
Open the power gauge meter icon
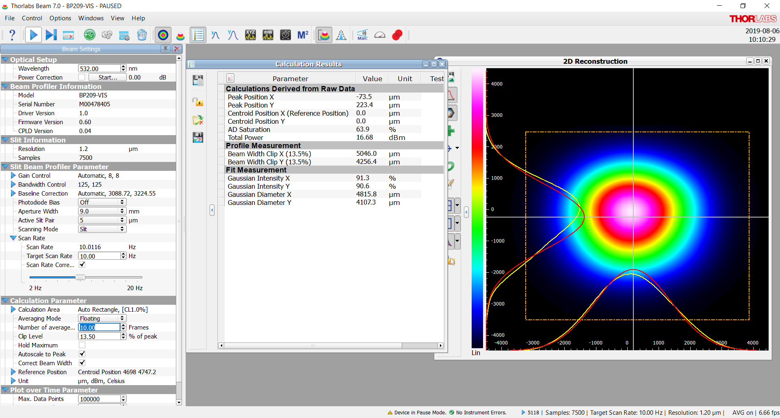pos(380,35)
